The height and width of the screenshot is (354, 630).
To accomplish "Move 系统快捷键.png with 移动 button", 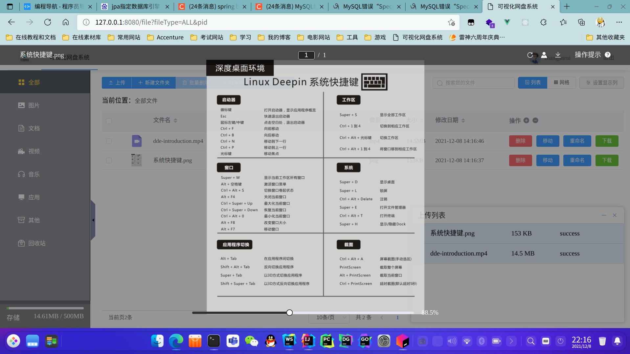I will click(x=548, y=160).
